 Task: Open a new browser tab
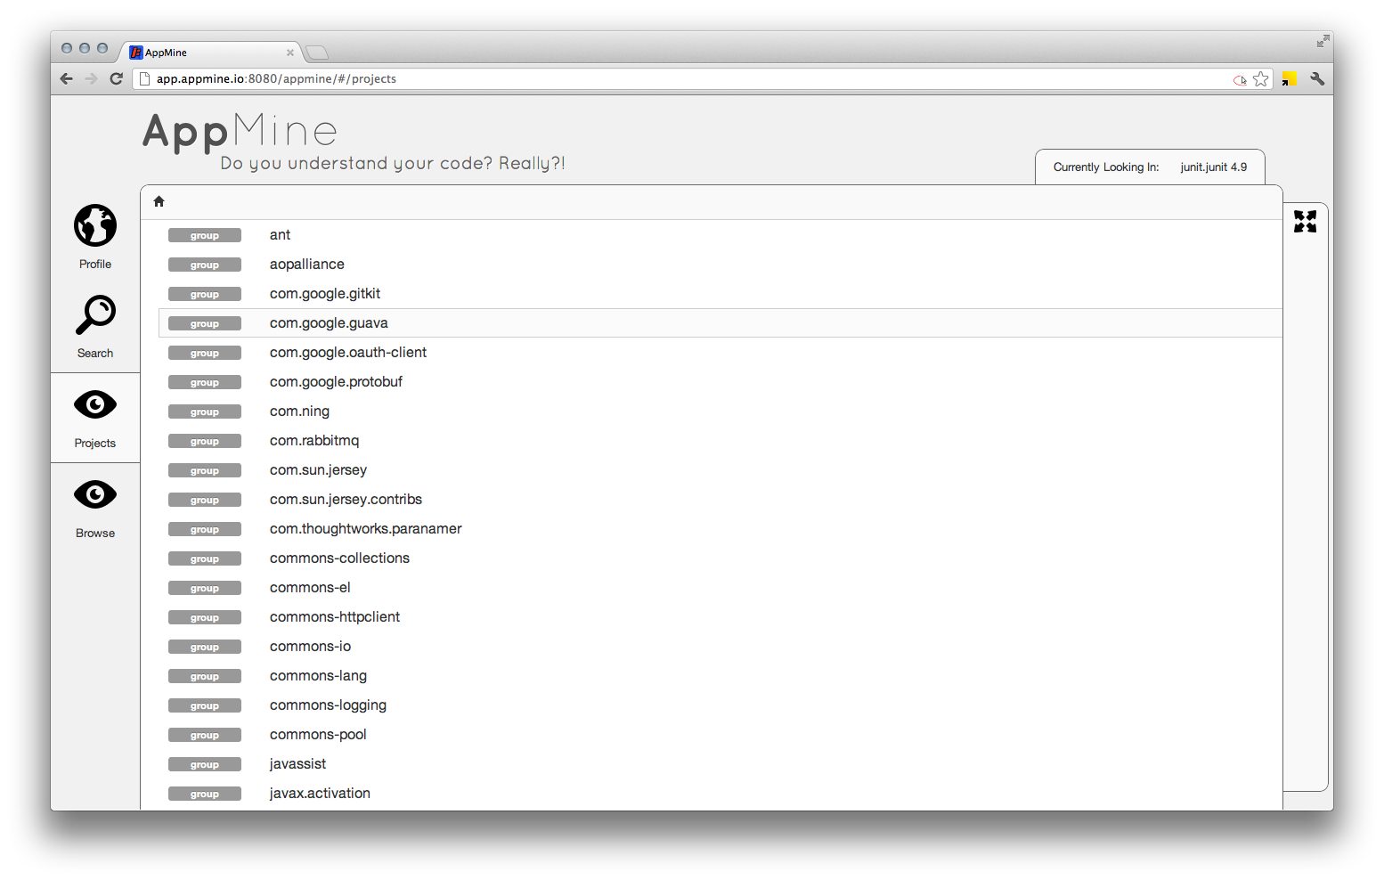click(x=317, y=53)
